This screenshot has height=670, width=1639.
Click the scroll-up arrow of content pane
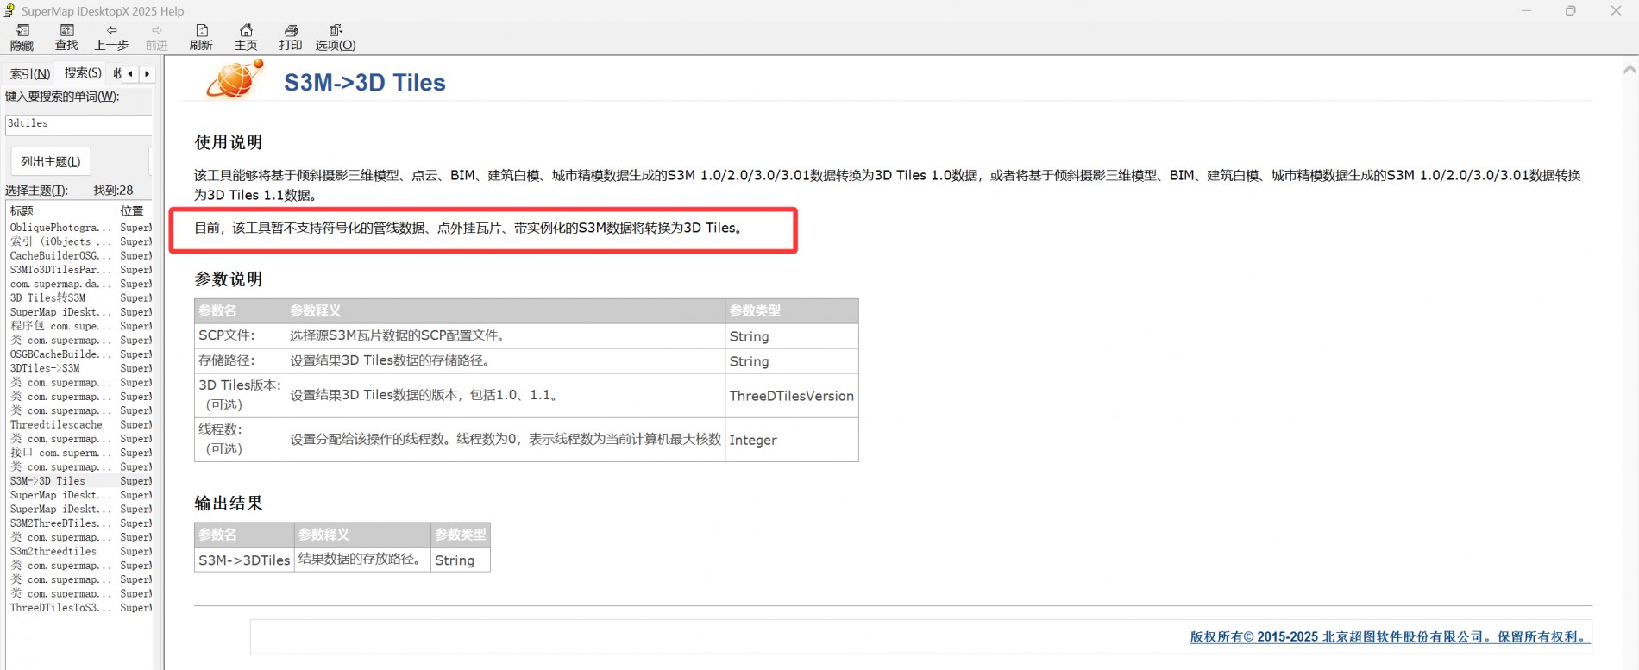tap(1630, 70)
